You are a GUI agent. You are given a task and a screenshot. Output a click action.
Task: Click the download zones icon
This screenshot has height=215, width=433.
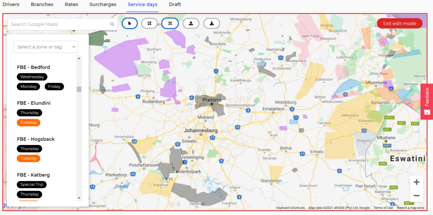(x=211, y=24)
